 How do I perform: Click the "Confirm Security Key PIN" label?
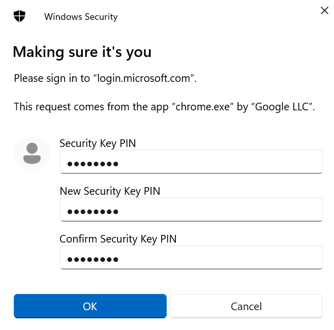118,239
